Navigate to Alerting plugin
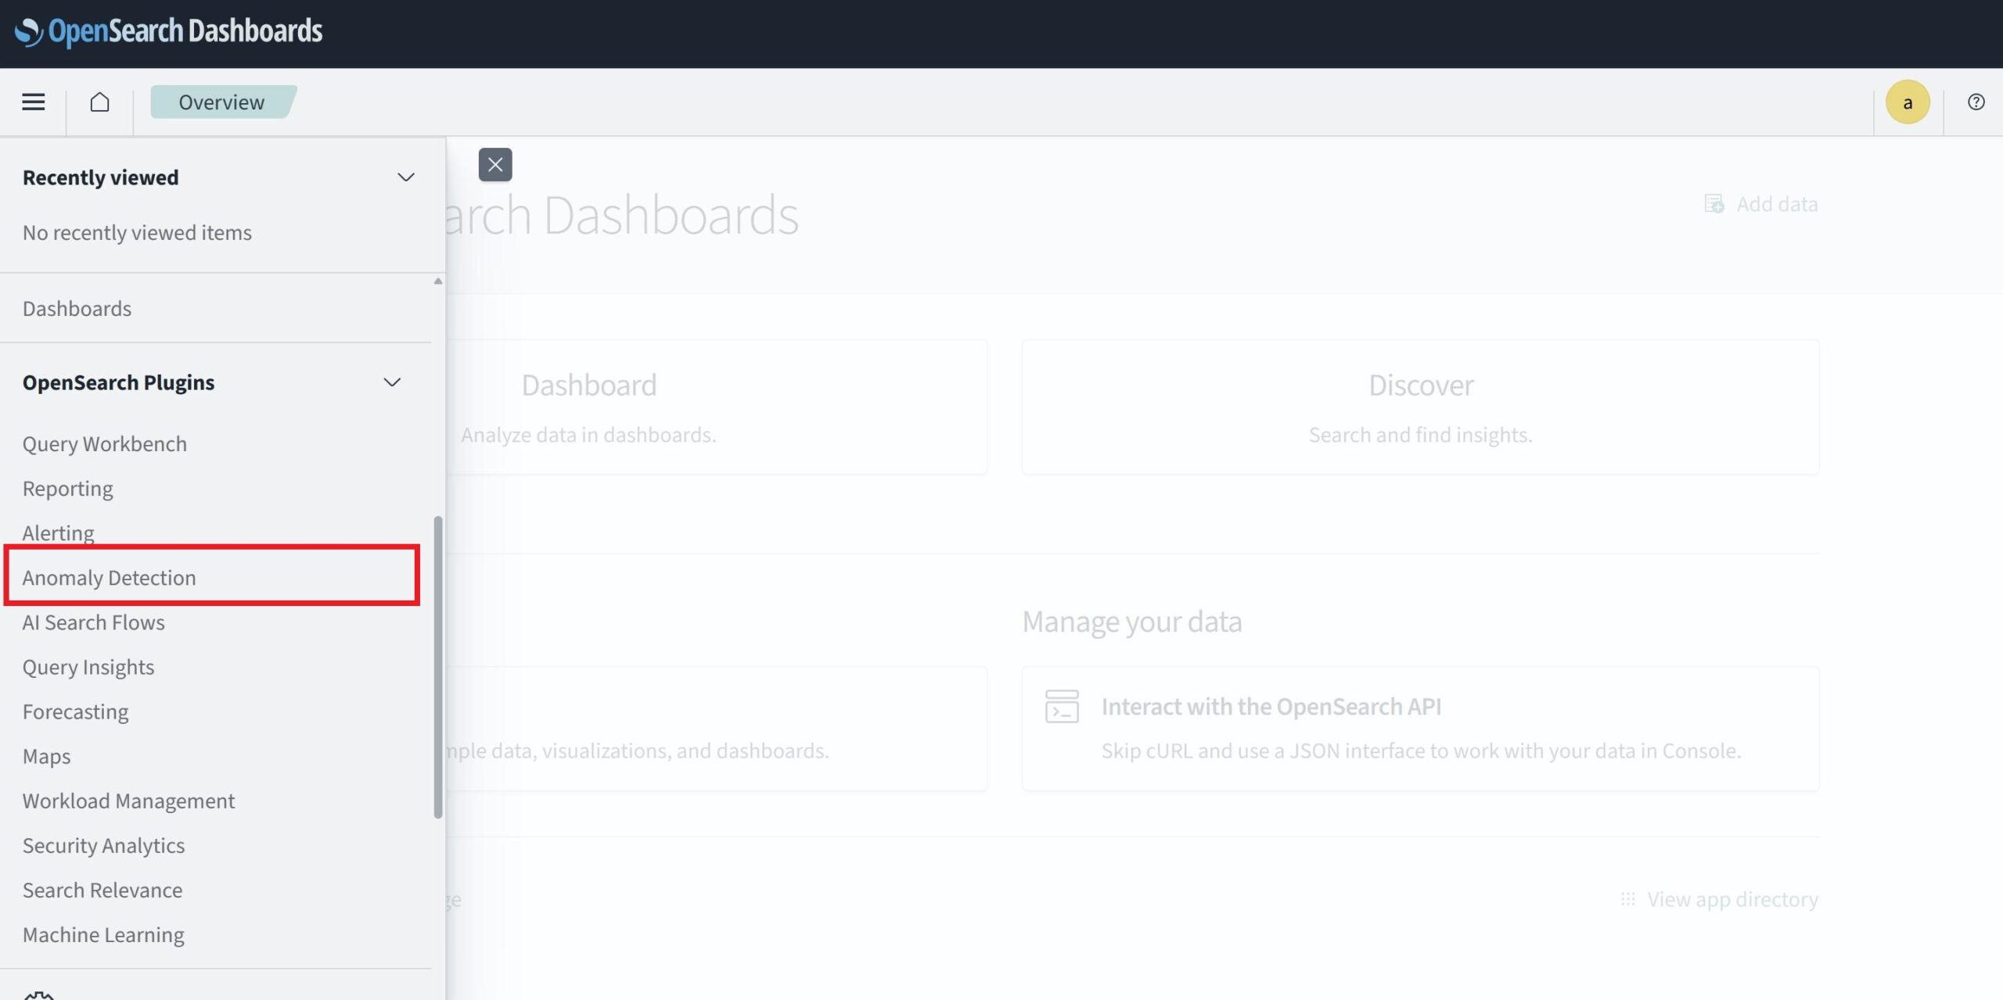 point(59,533)
